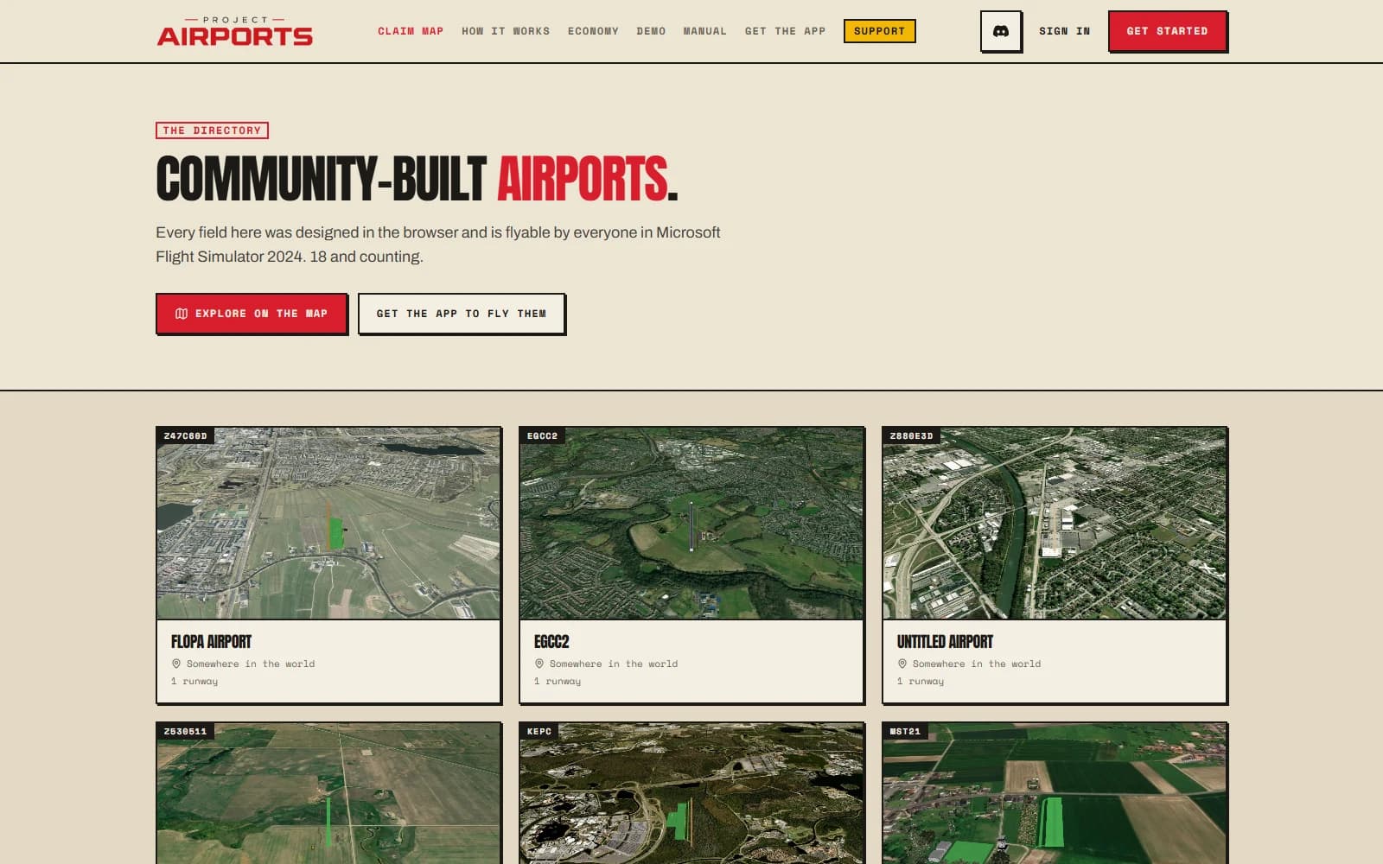Click 'Somewhere in the world' under Untitled Airport
The width and height of the screenshot is (1383, 864).
coord(977,664)
